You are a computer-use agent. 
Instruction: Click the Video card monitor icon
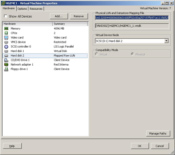click(x=6, y=37)
